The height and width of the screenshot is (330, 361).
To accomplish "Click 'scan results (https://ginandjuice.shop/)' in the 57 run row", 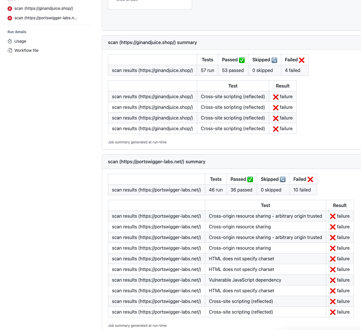I will pyautogui.click(x=153, y=70).
